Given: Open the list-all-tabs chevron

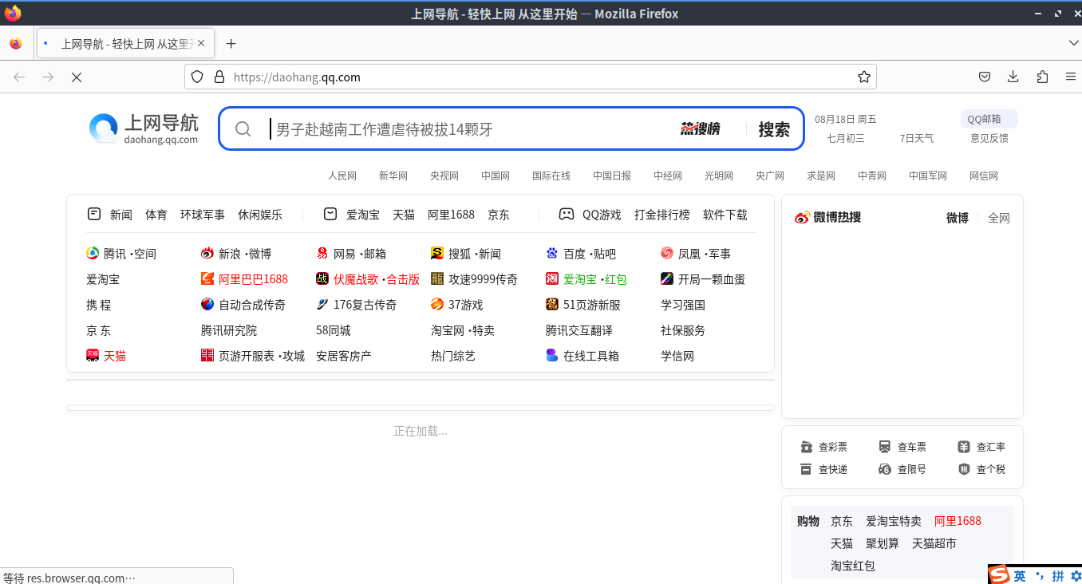Looking at the screenshot, I should (1073, 42).
